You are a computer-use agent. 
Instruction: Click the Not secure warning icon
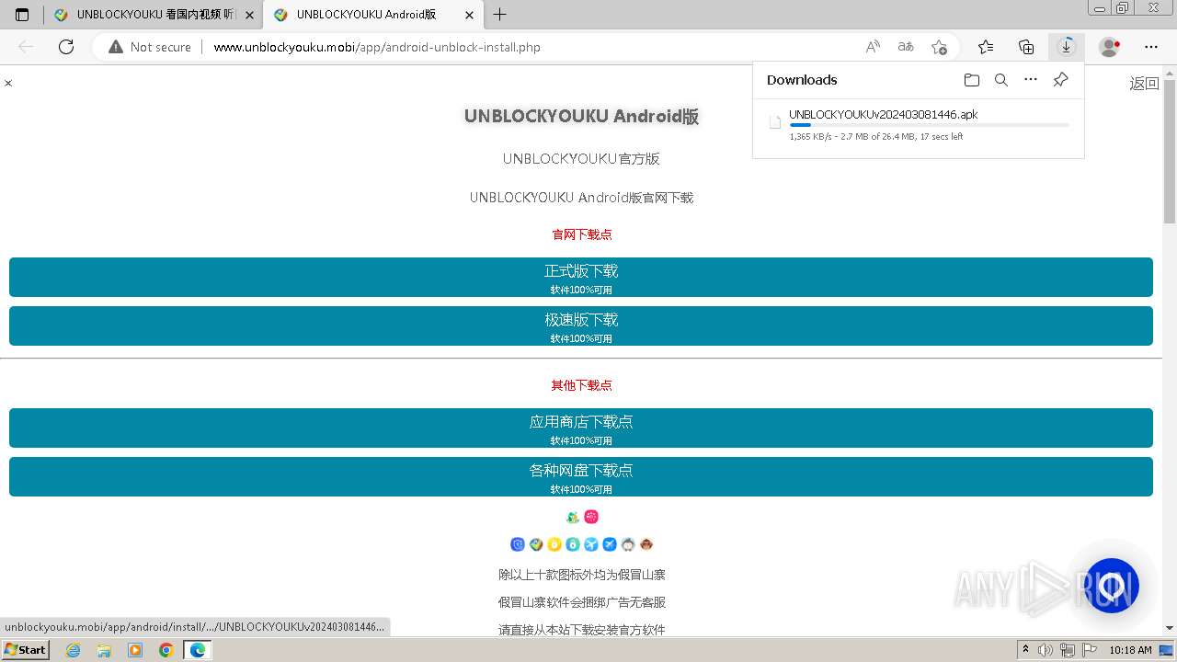pyautogui.click(x=116, y=47)
